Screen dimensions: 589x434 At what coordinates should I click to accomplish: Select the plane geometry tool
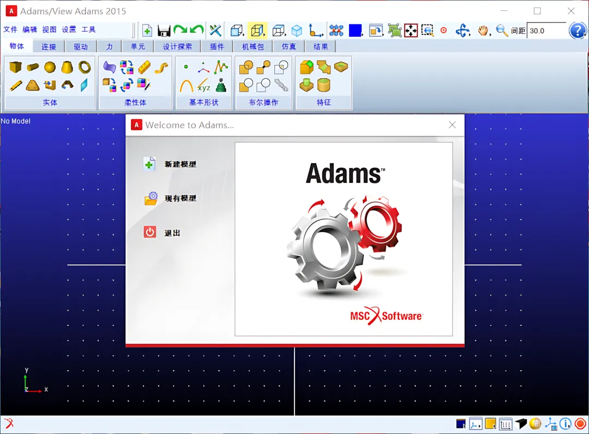point(84,85)
